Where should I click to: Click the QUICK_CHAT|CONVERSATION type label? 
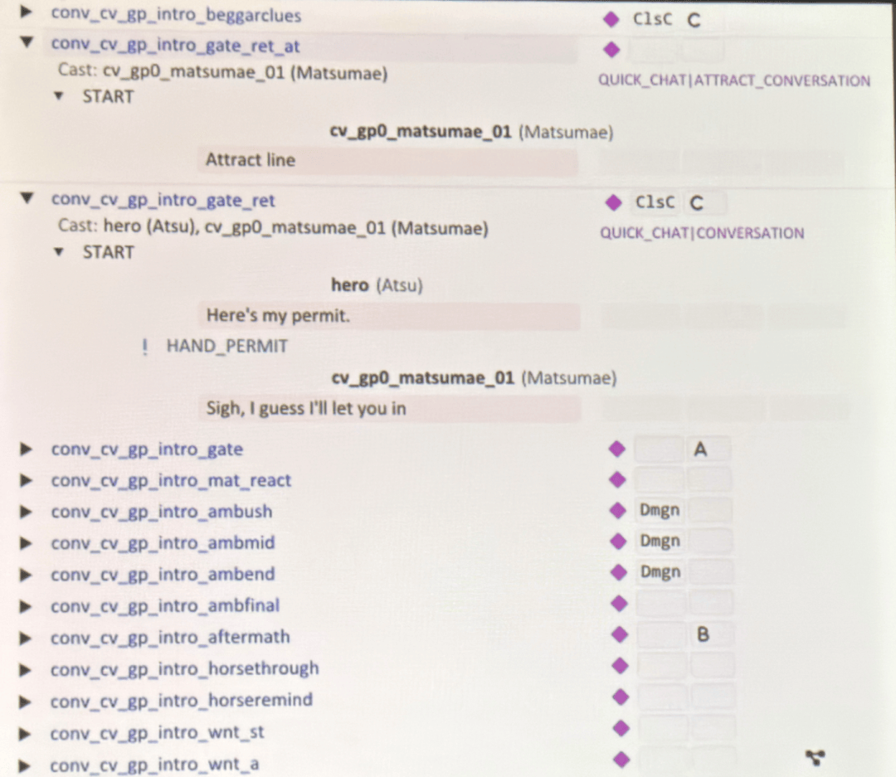point(702,233)
